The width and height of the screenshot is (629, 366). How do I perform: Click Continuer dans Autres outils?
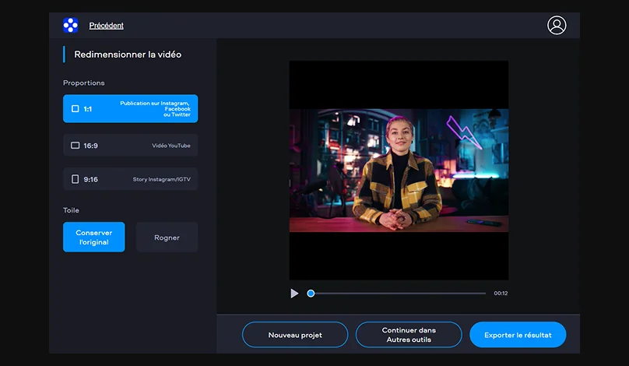click(409, 335)
